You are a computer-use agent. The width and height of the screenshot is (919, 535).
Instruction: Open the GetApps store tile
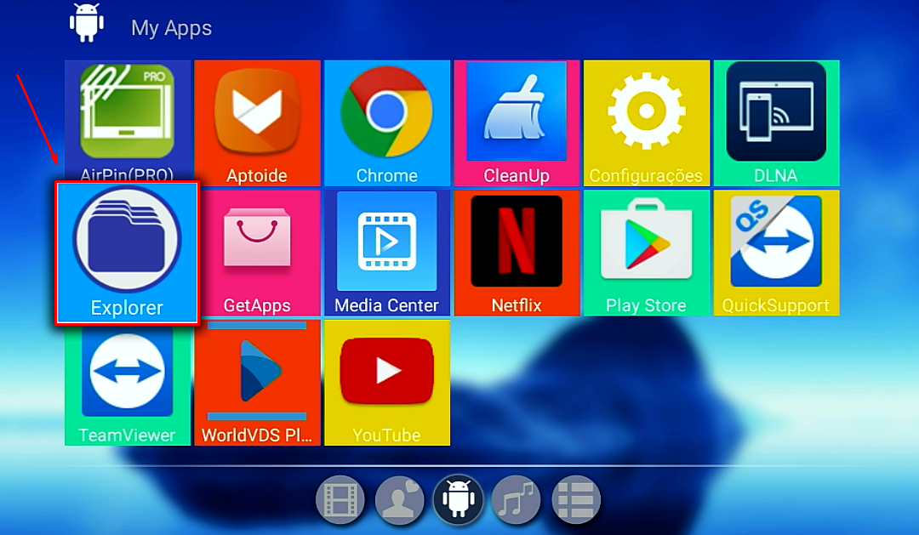(257, 253)
